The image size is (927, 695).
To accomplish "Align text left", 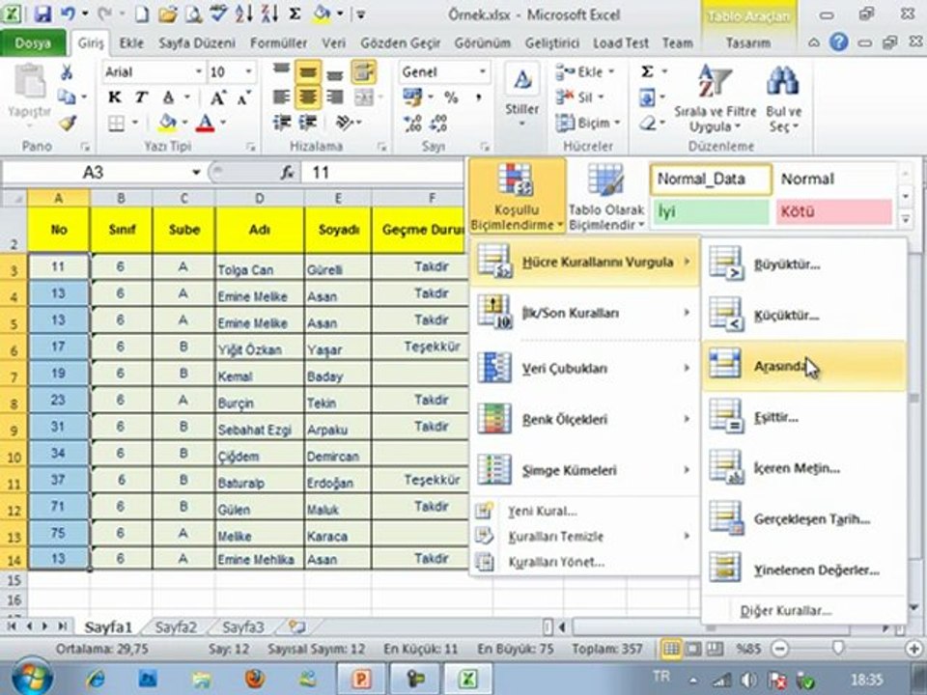I will click(281, 97).
